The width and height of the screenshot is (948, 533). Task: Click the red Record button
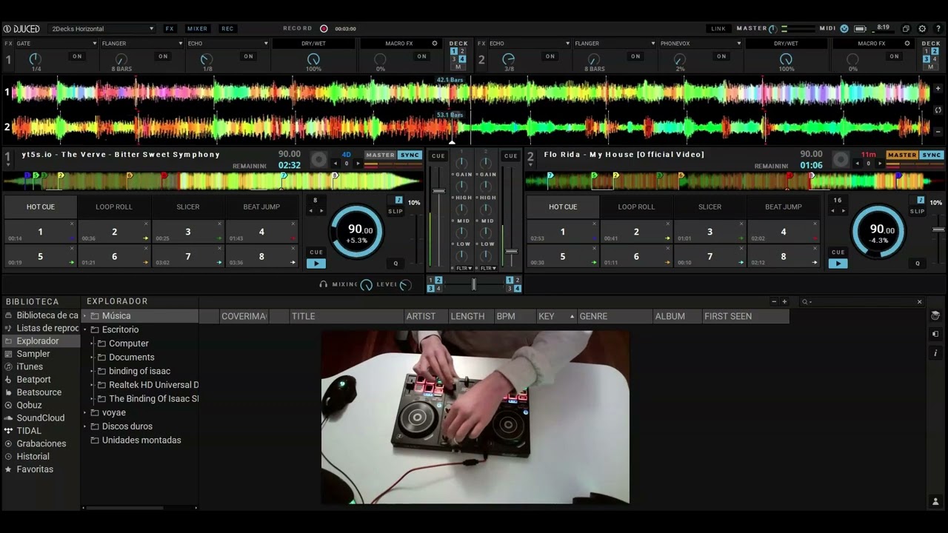point(324,29)
